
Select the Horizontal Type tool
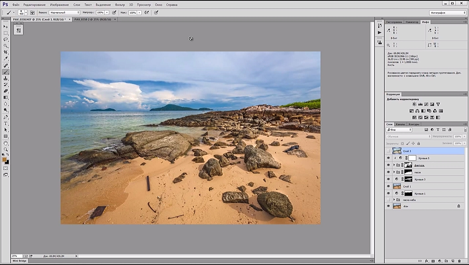[x=6, y=124]
